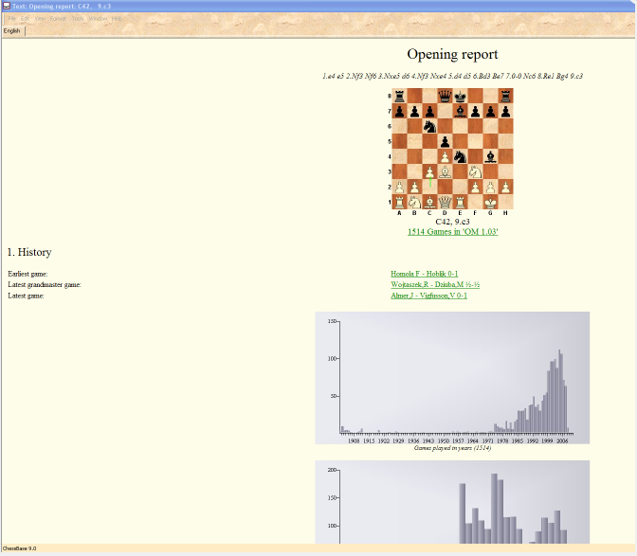Viewport: 637px width, 556px height.
Task: Open earliest game Homola,F - Hoblik 0-1
Action: pos(424,274)
